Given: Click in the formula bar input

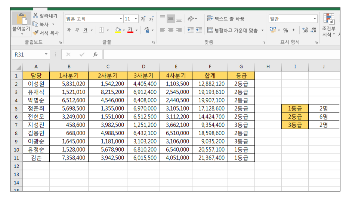Looking at the screenshot, I should click(222, 54).
